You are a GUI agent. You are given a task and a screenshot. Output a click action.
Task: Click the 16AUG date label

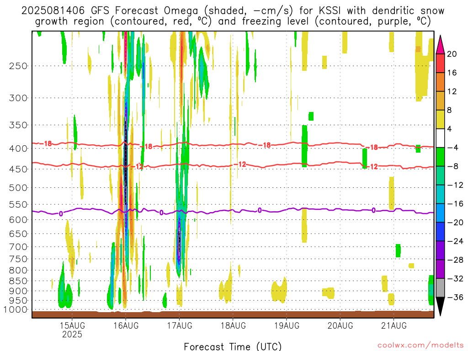[126, 325]
